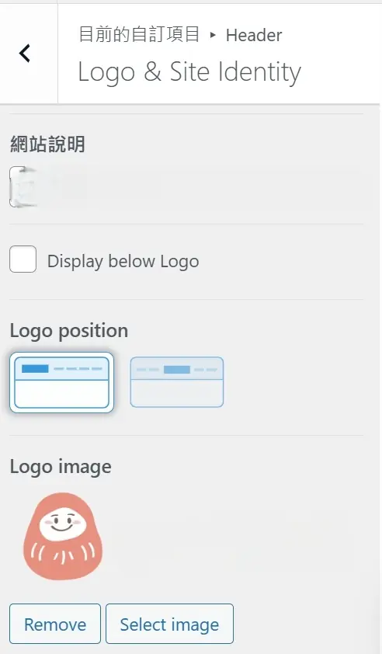Click the blue logo block in left layout icon
The image size is (382, 654).
point(35,369)
